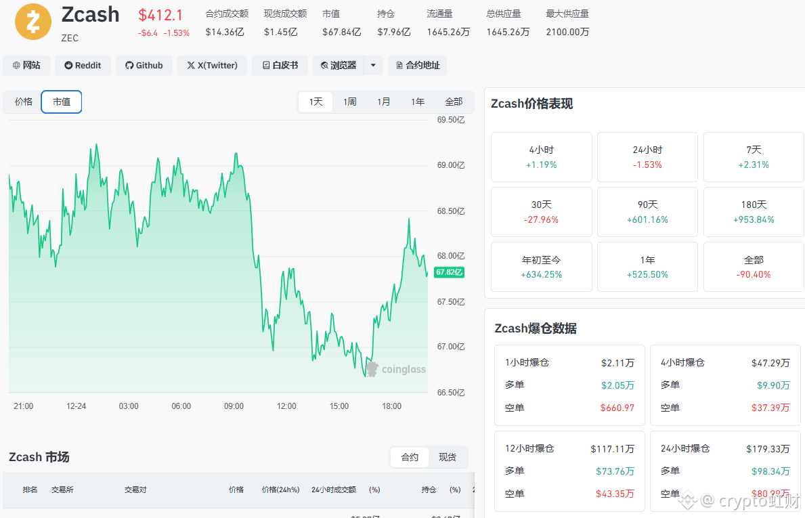This screenshot has width=805, height=518.
Task: Click the 90天 performance card
Action: pyautogui.click(x=647, y=212)
